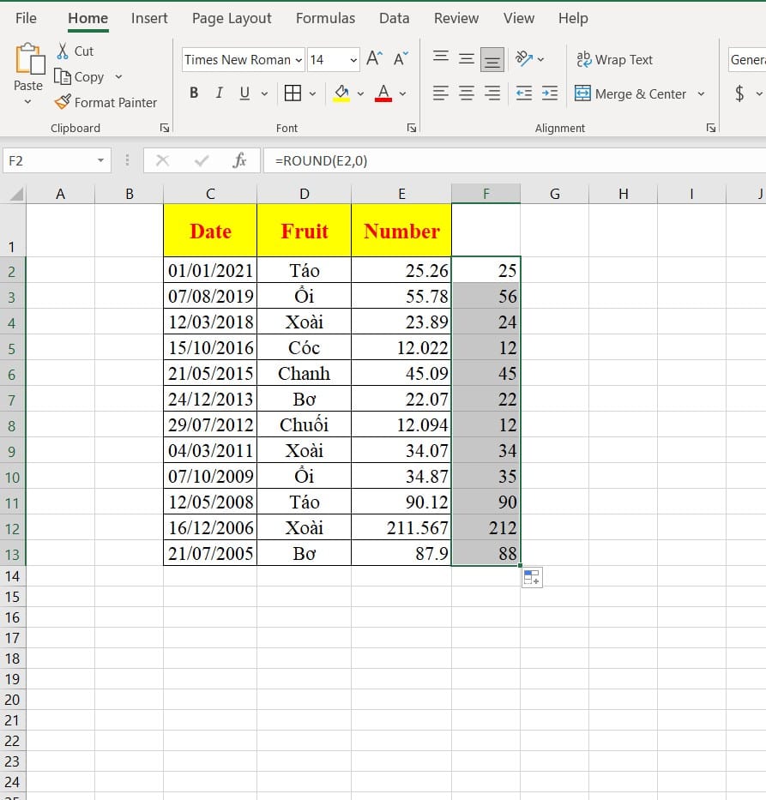Select column F header
The width and height of the screenshot is (766, 800).
pos(486,194)
